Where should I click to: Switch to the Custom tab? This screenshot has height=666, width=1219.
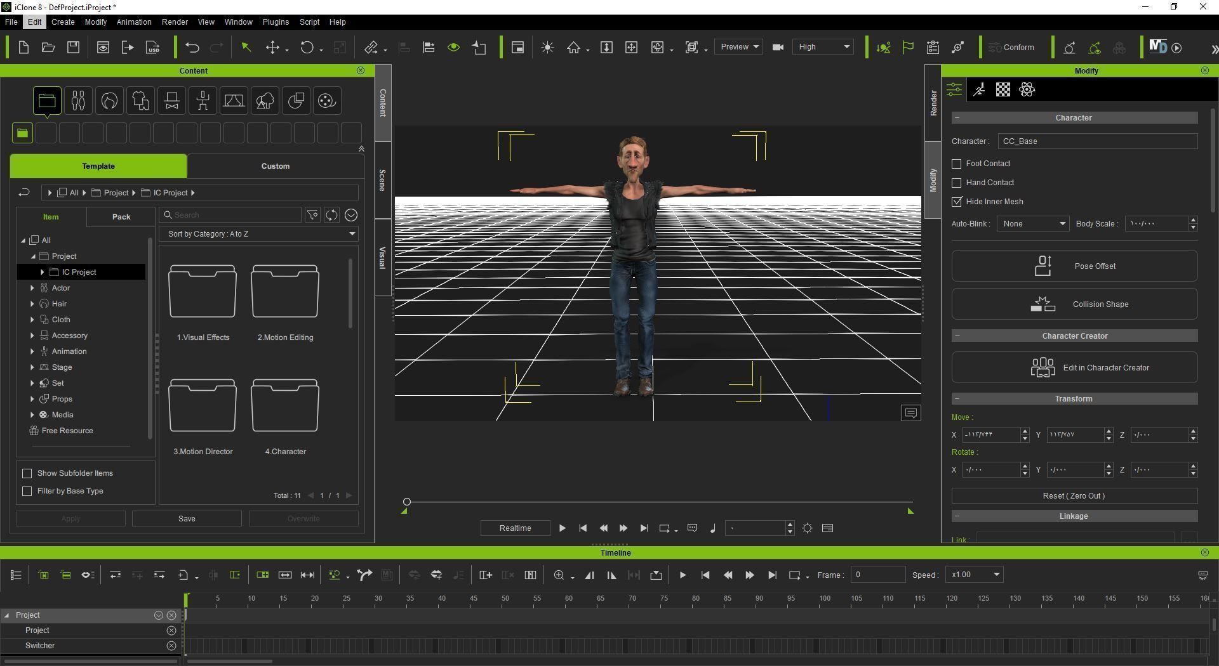point(276,166)
